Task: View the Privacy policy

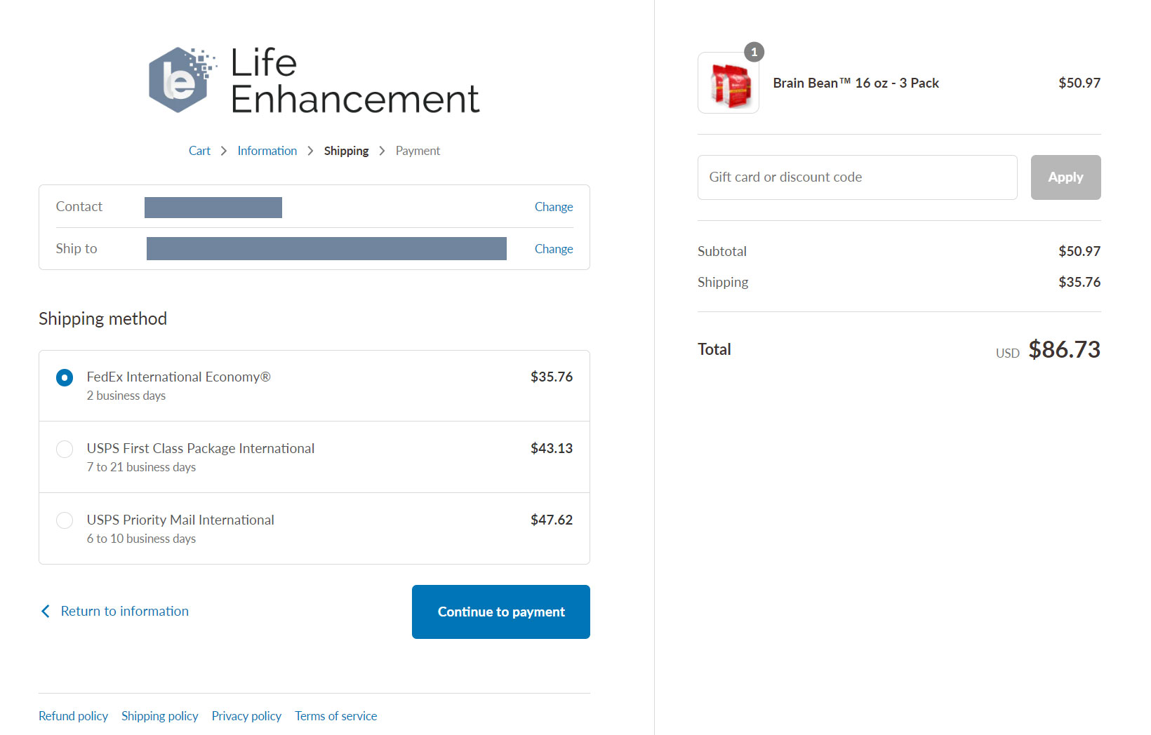Action: point(246,716)
